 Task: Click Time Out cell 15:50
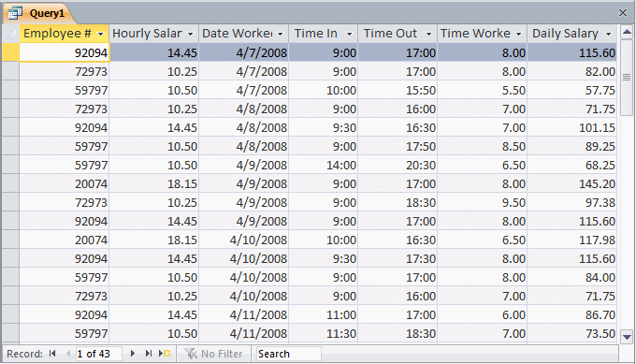click(397, 90)
